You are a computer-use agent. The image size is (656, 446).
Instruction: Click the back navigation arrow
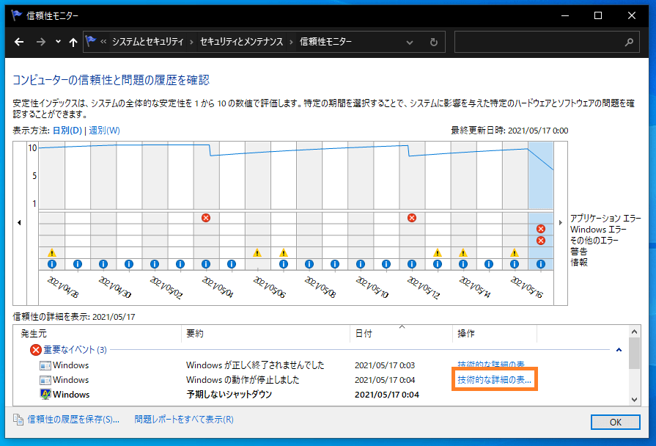click(x=20, y=42)
